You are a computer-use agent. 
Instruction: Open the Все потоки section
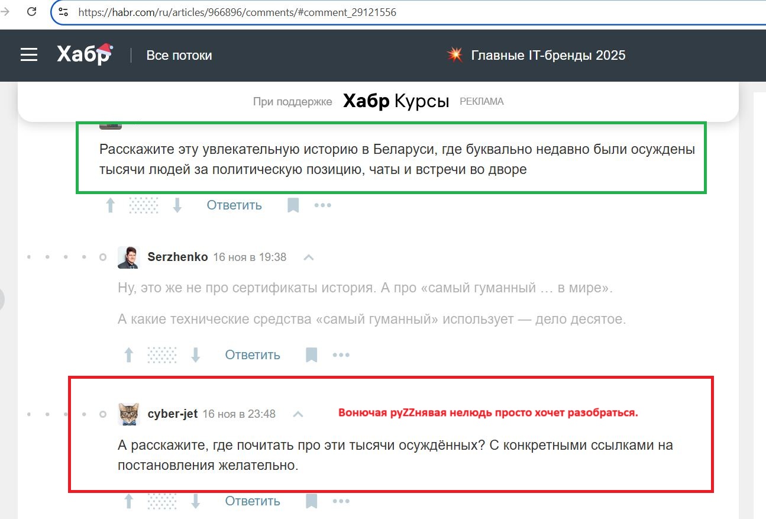tap(179, 54)
